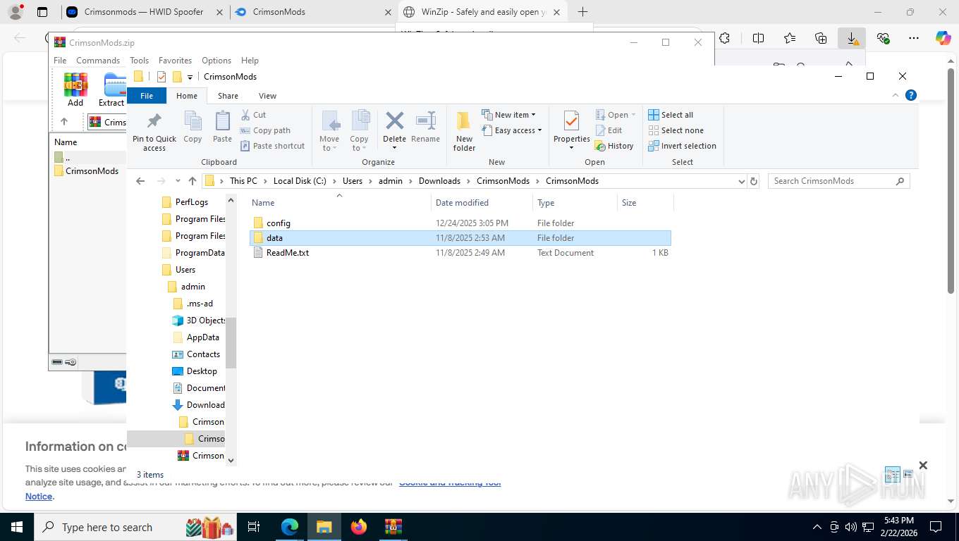Click Select none in the ribbon

(676, 130)
